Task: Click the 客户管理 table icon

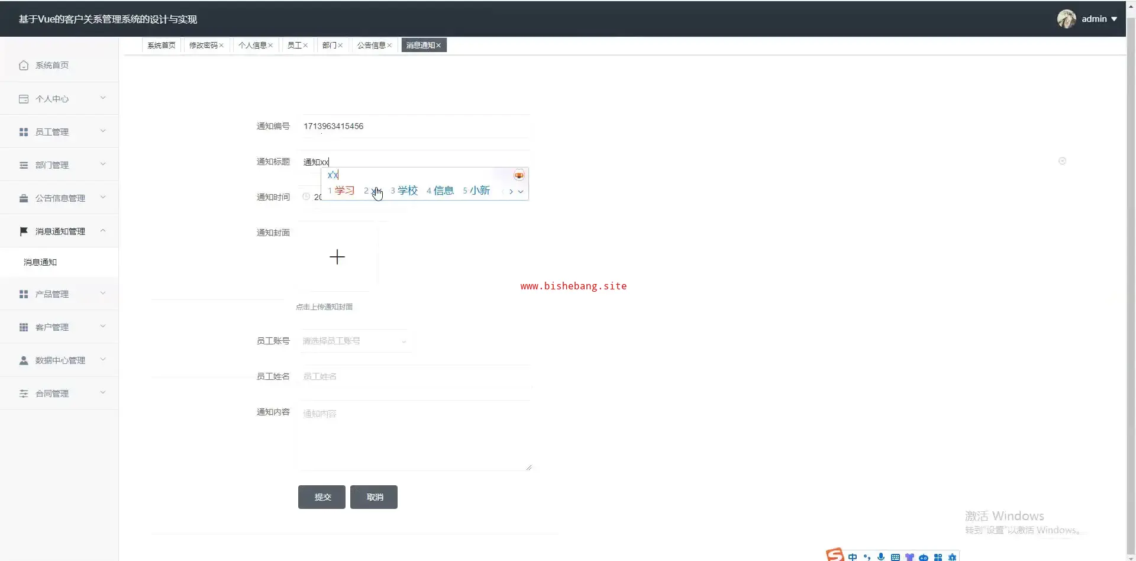Action: [24, 327]
